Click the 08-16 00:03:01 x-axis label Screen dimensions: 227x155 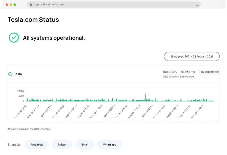coord(20,111)
